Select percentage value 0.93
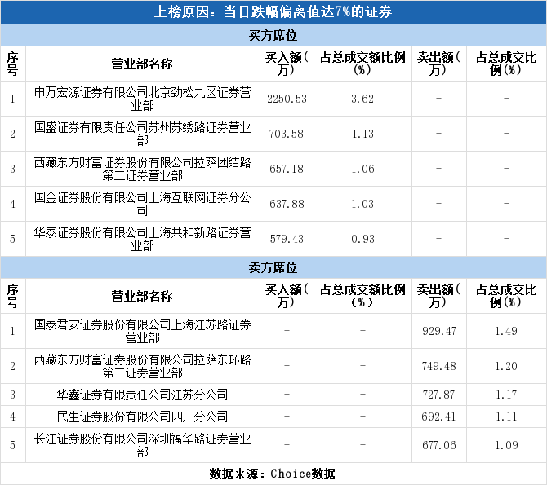 coord(362,239)
